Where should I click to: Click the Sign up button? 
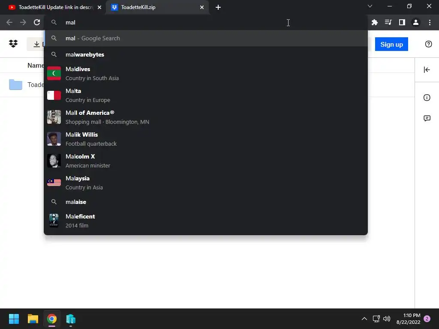[391, 44]
